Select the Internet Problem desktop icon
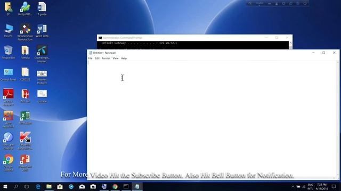Screen dimensions: 341x191 coord(42,77)
